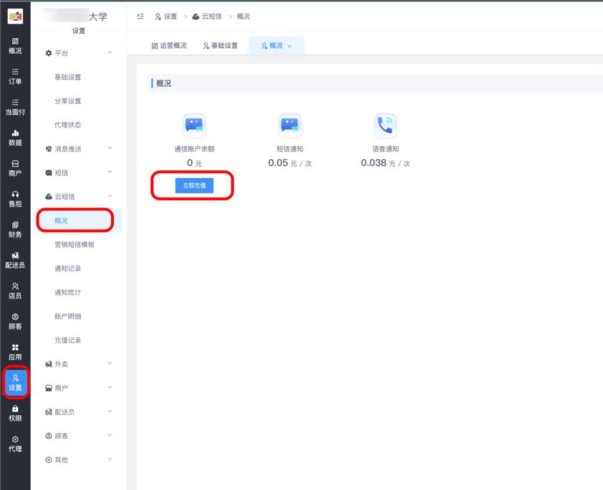
Task: Click the 立即充值 recharge button
Action: point(194,185)
